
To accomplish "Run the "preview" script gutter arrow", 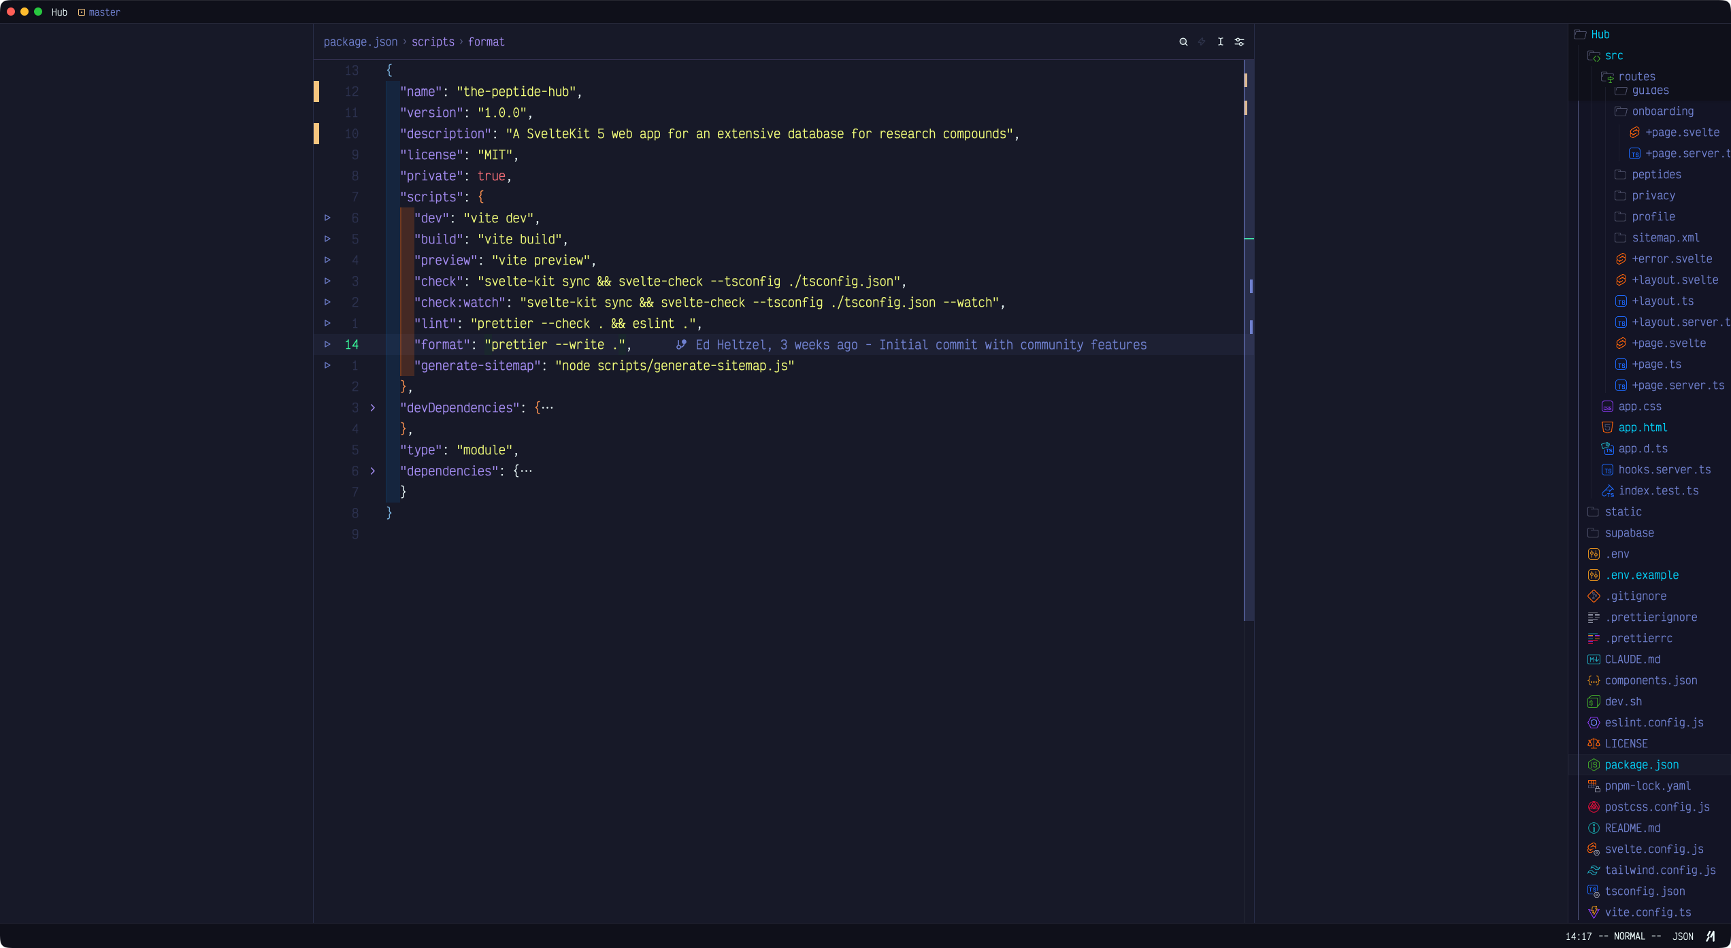I will point(327,260).
